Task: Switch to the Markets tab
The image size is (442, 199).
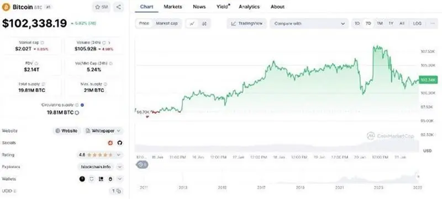Action: (x=173, y=7)
